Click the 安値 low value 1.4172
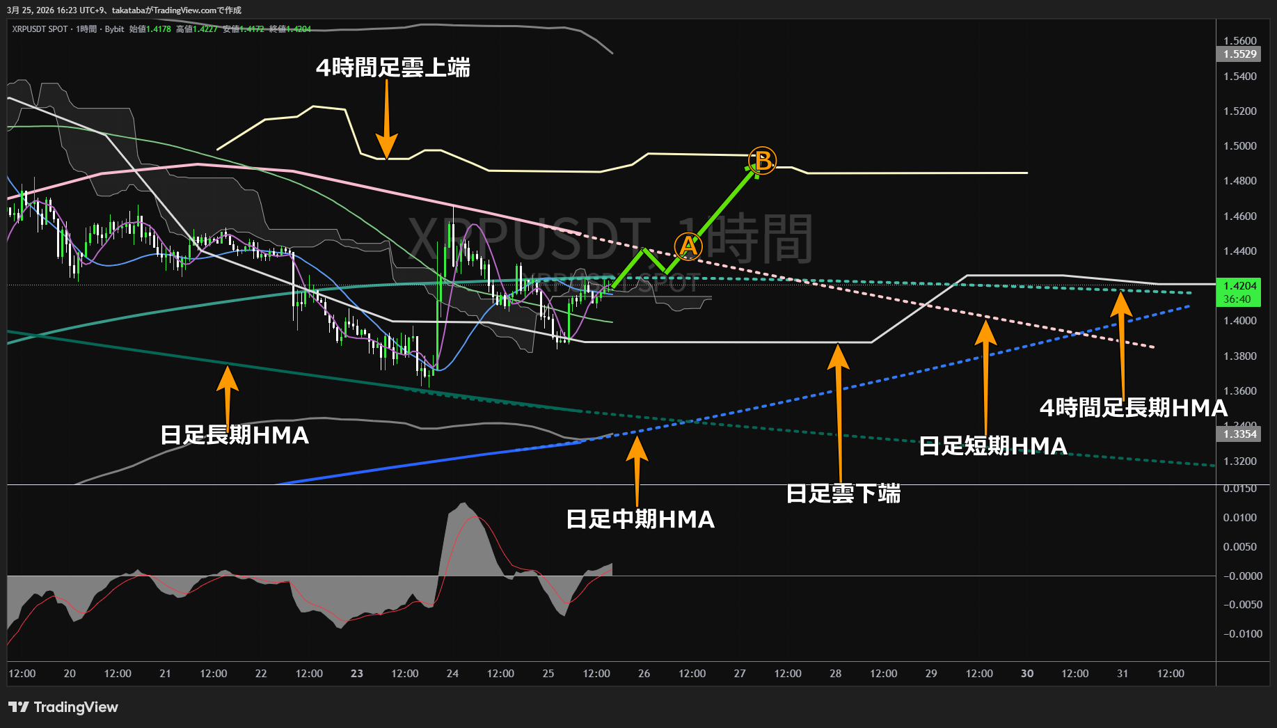1277x728 pixels. (244, 29)
